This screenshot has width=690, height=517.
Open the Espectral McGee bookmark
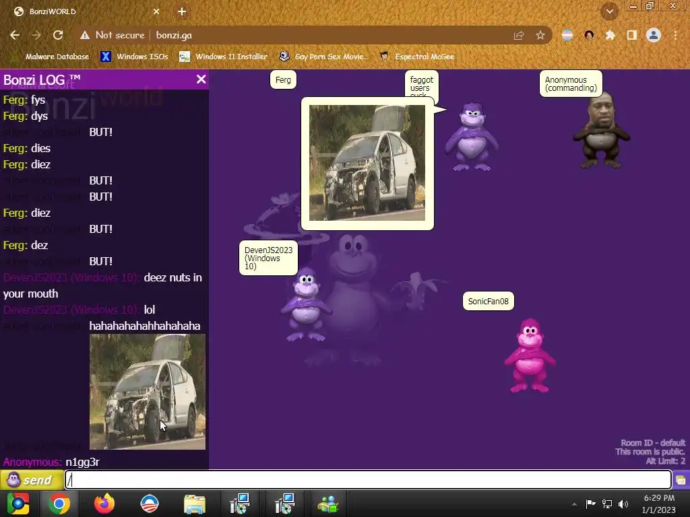coord(417,57)
